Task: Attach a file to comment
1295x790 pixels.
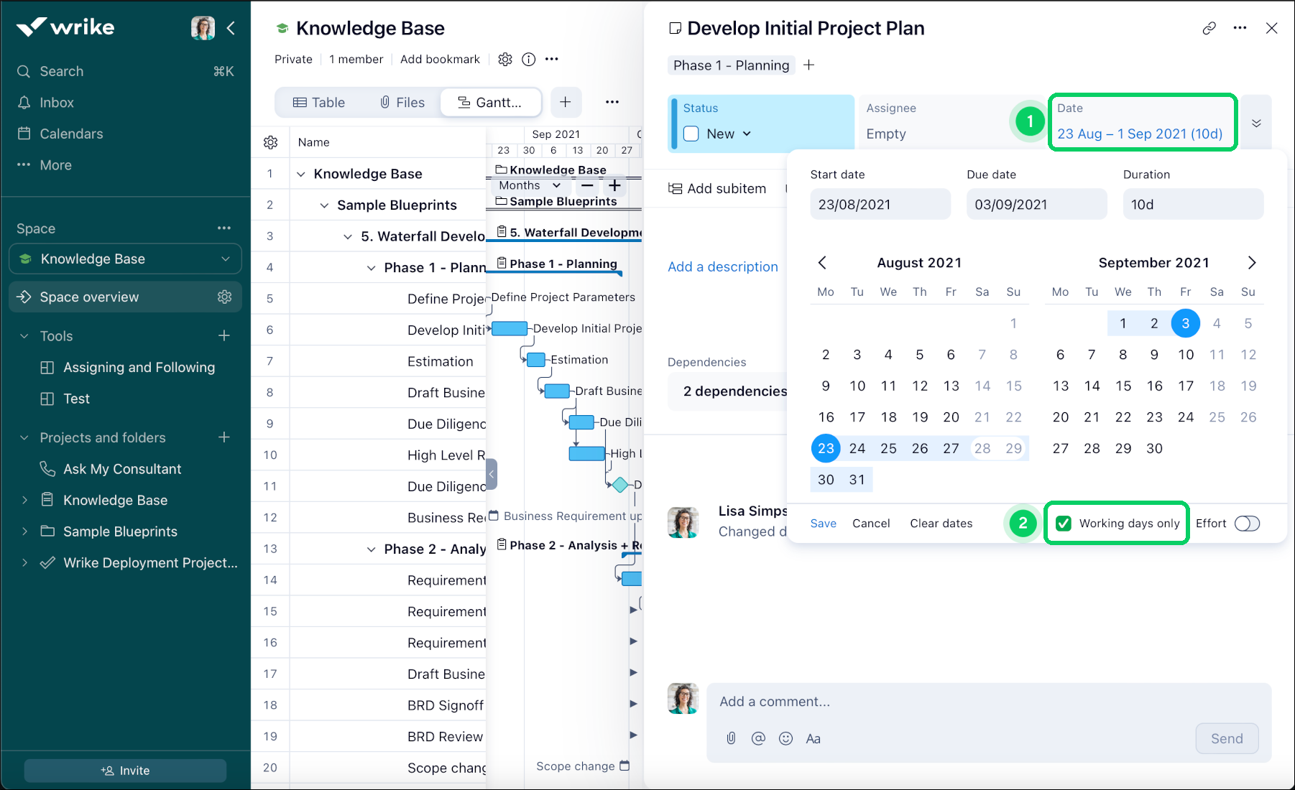Action: 731,738
